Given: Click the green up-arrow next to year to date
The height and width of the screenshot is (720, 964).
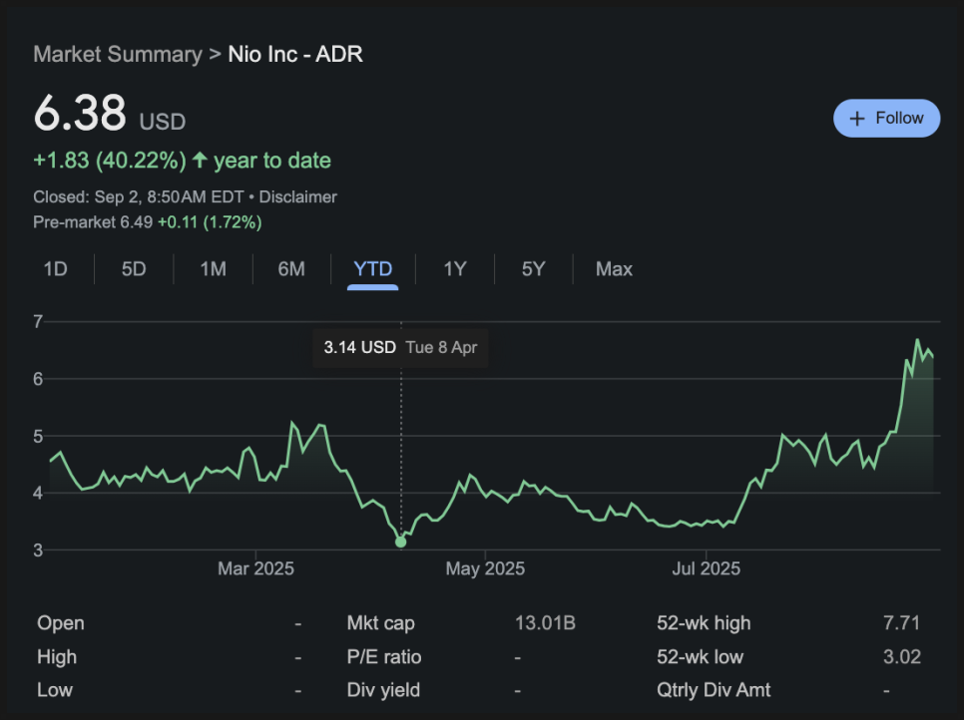Looking at the screenshot, I should 200,160.
